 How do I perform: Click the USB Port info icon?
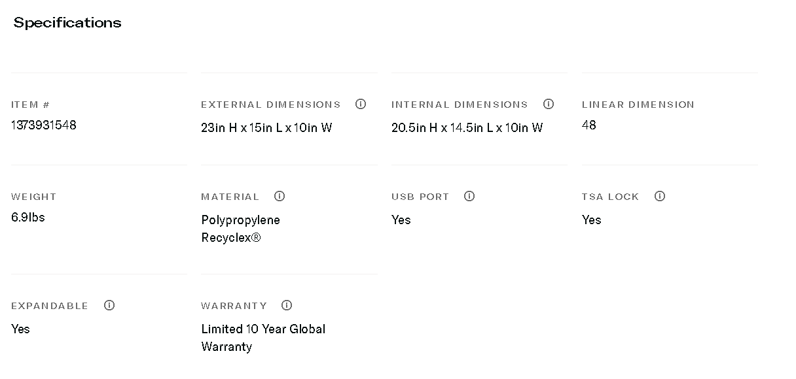pos(469,196)
